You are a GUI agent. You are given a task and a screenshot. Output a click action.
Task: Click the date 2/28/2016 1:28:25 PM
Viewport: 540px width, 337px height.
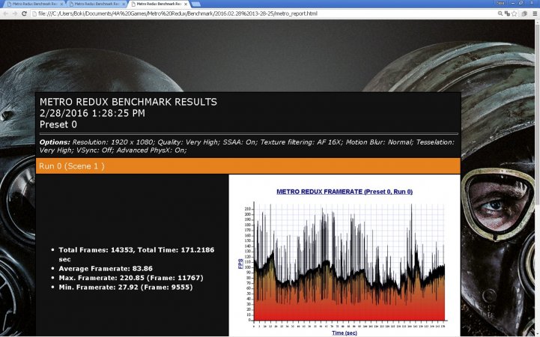point(92,113)
